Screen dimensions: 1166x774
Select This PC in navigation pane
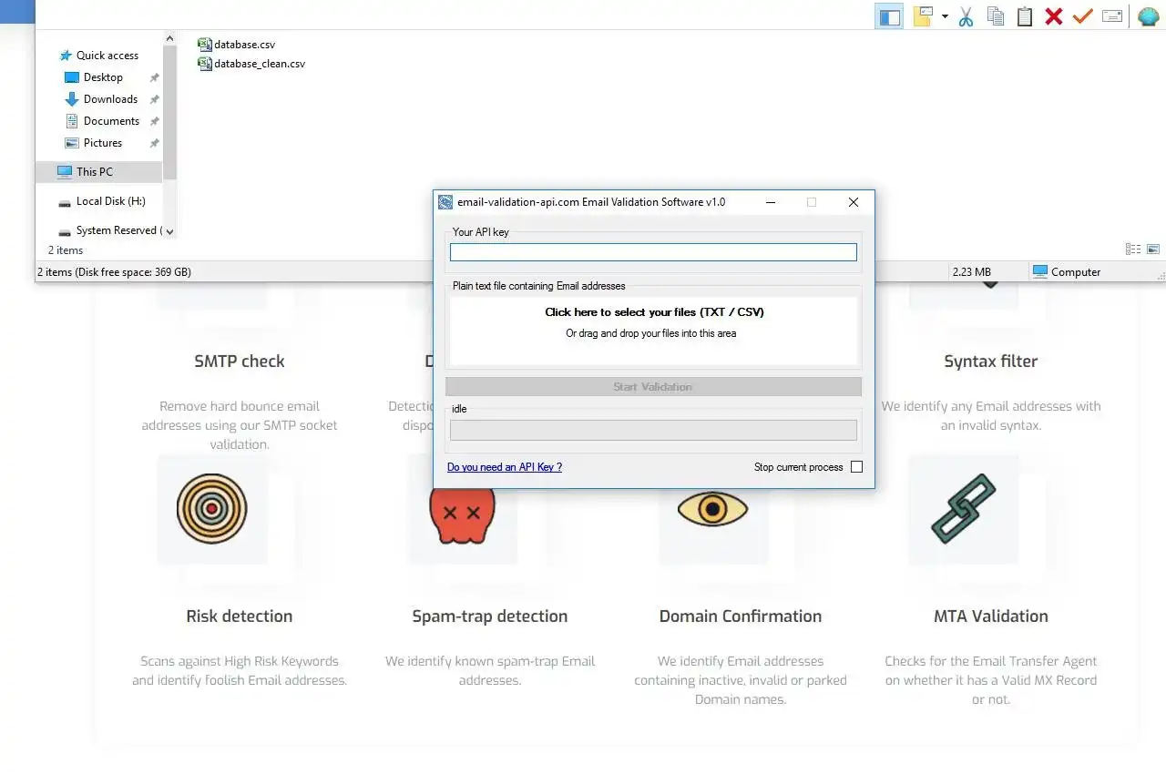[x=98, y=171]
